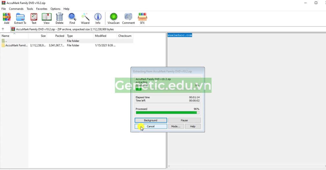Sort by Packed column header
The image size is (326, 170).
tap(56, 36)
